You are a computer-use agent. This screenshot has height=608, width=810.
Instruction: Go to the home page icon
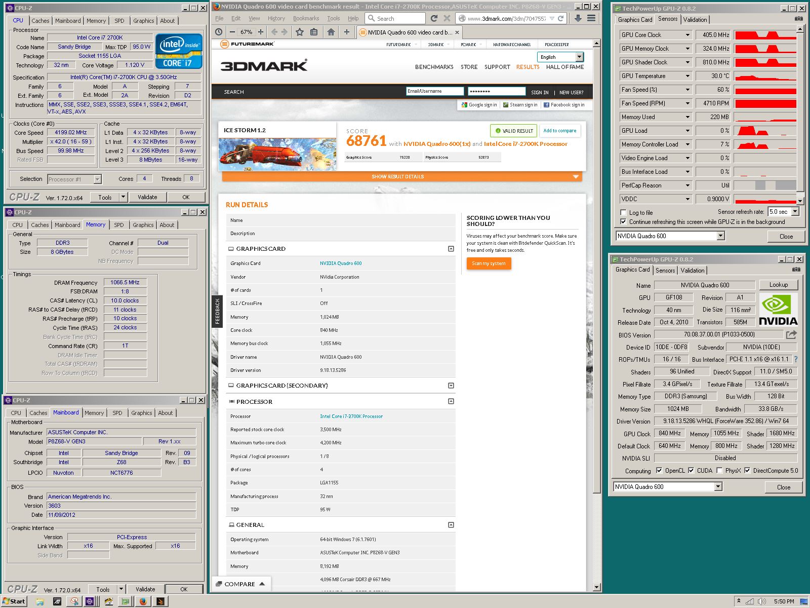[x=331, y=31]
